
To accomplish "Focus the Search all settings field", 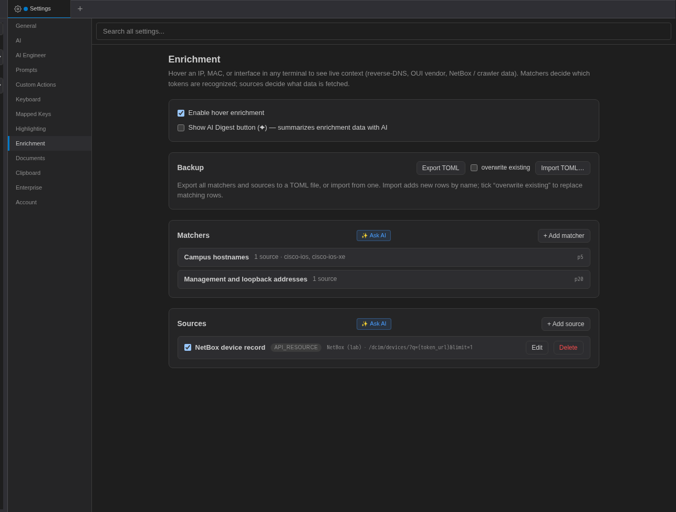I will [383, 31].
